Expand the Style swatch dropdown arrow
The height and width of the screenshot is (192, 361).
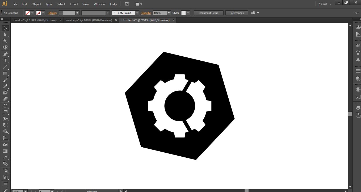point(188,13)
